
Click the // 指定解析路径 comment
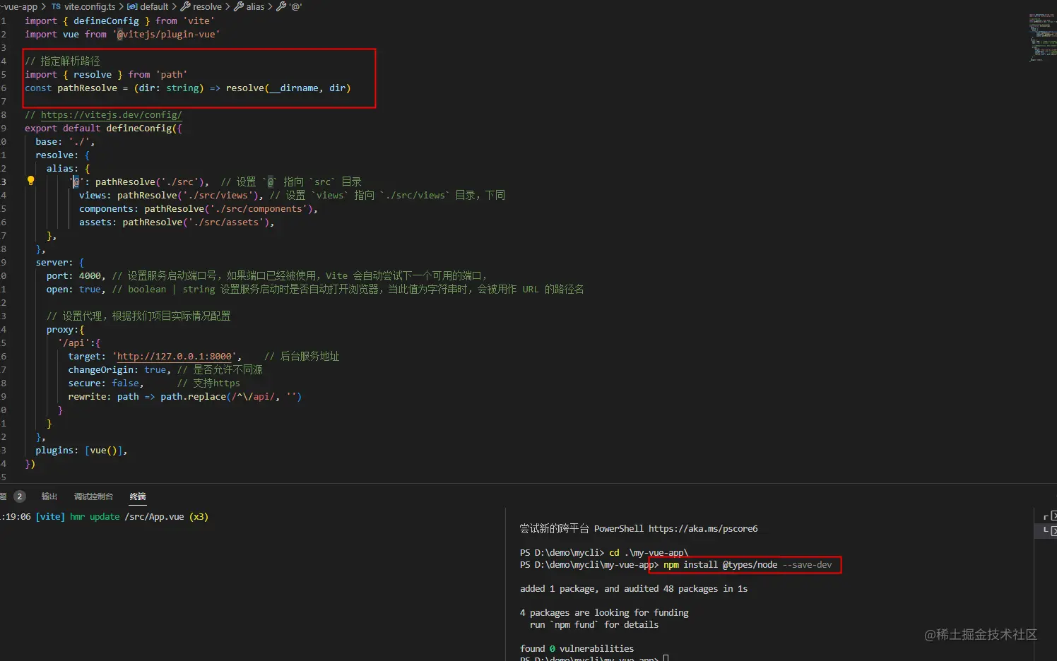(63, 61)
